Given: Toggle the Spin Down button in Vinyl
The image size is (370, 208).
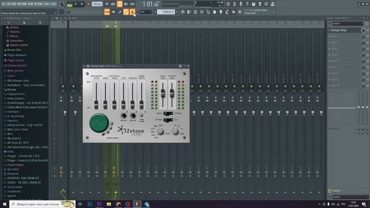Looking at the screenshot, I should pyautogui.click(x=141, y=116).
